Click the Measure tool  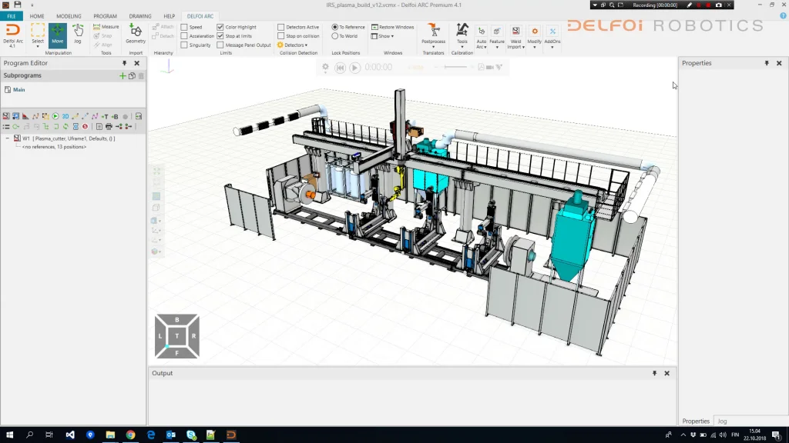(106, 27)
